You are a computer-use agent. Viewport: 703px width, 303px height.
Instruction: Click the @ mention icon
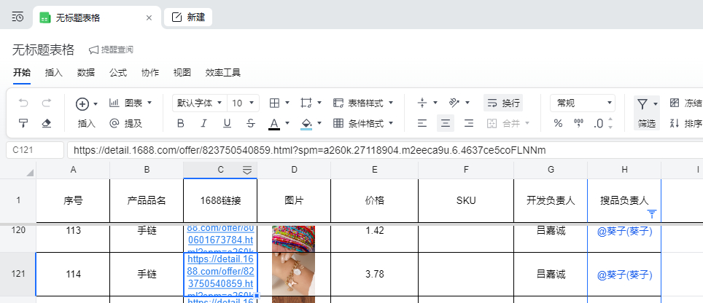[114, 123]
